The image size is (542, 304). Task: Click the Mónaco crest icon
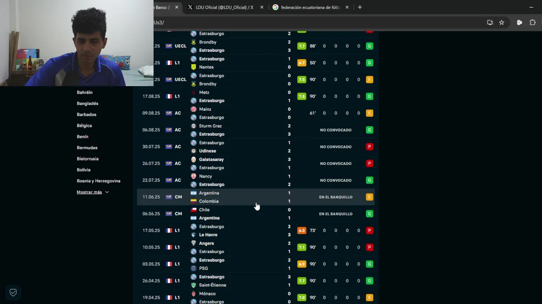(x=194, y=293)
